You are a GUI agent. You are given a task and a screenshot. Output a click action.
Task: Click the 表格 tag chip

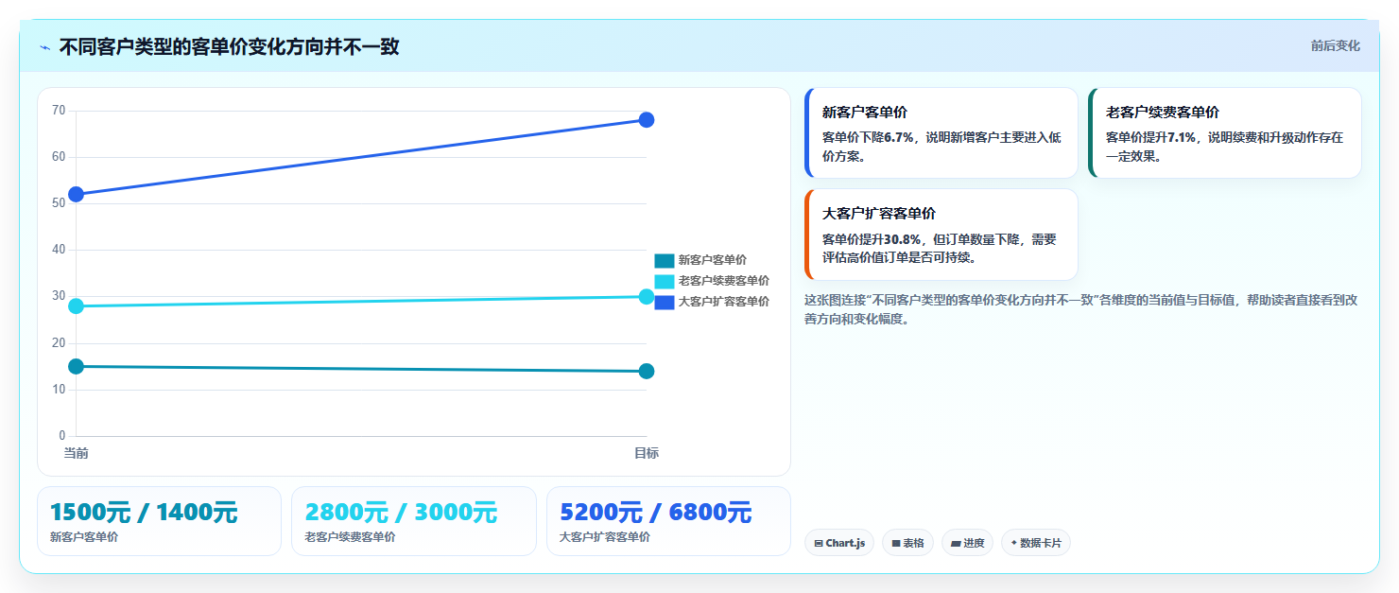(x=907, y=543)
